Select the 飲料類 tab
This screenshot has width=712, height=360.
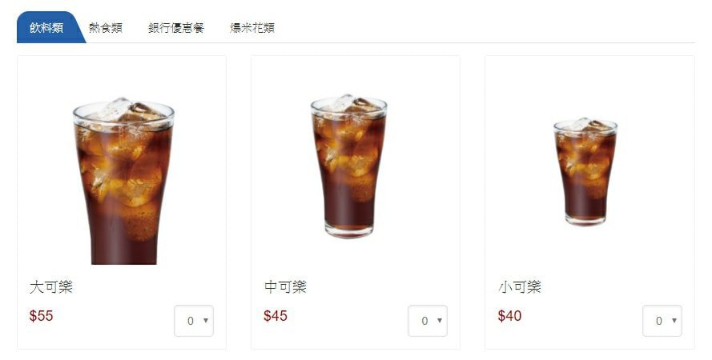[46, 28]
